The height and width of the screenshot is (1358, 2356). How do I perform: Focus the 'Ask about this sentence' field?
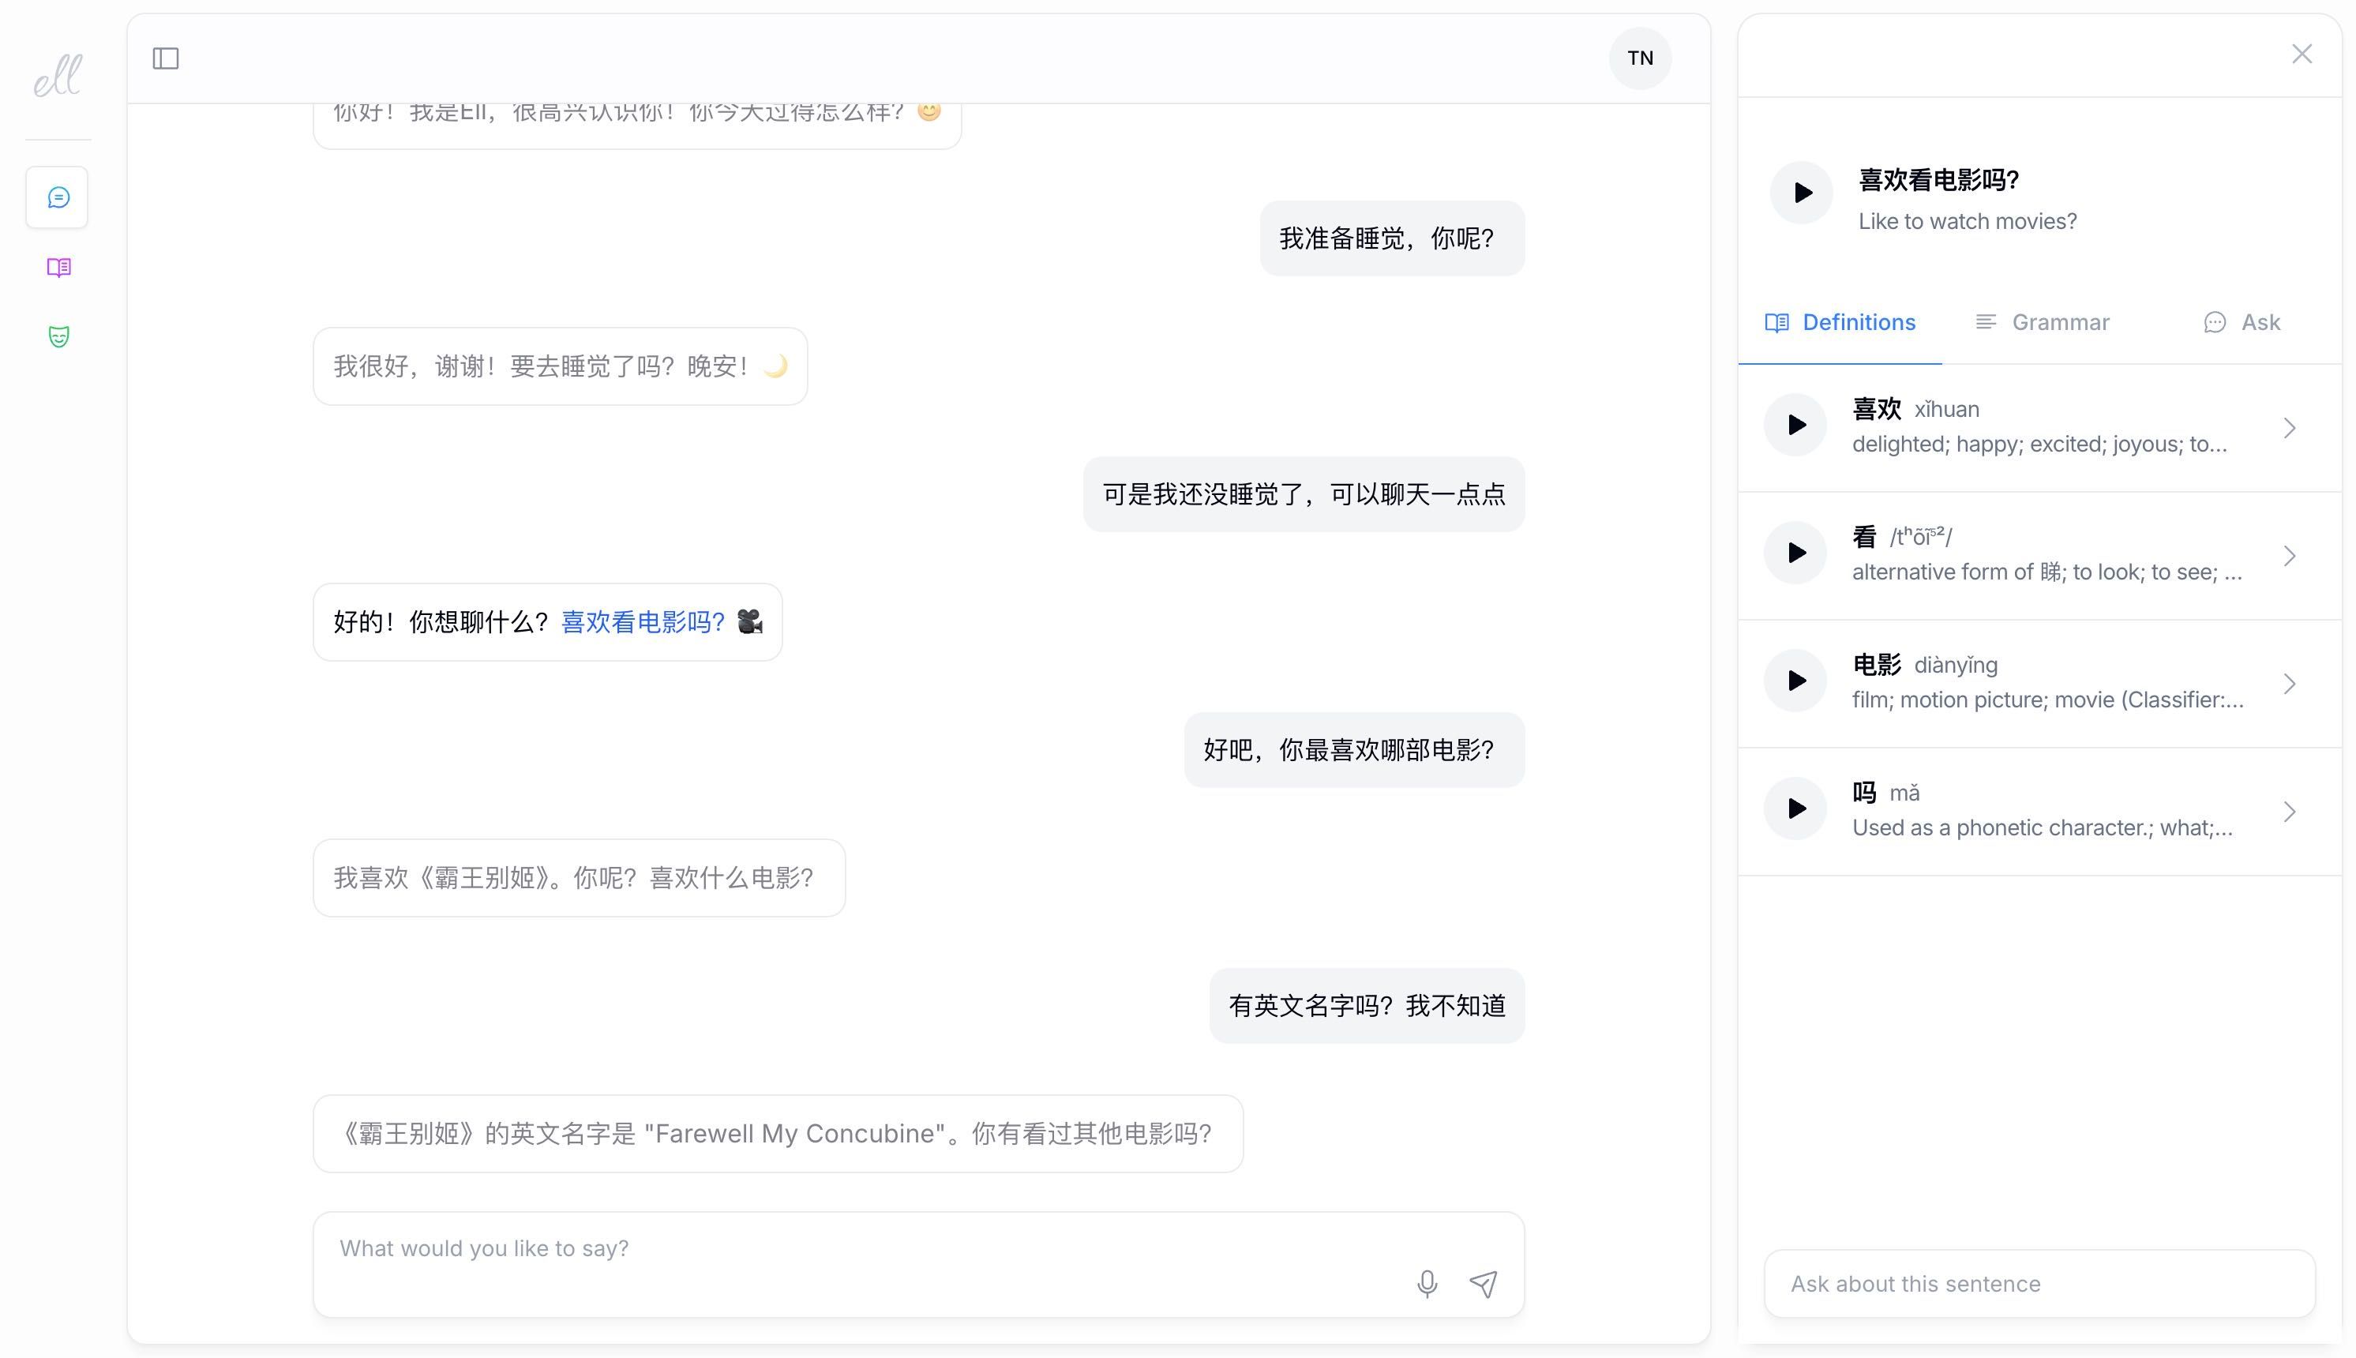point(2039,1283)
